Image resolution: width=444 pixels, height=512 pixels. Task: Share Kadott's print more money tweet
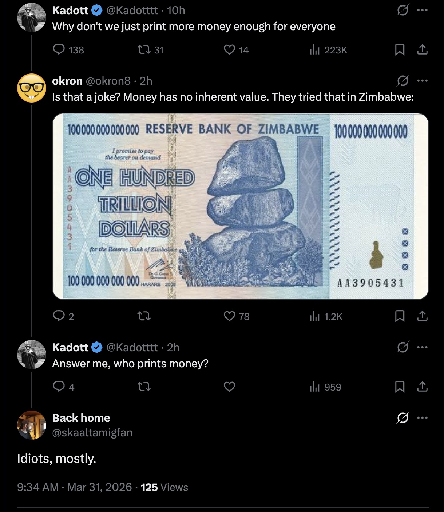(422, 49)
